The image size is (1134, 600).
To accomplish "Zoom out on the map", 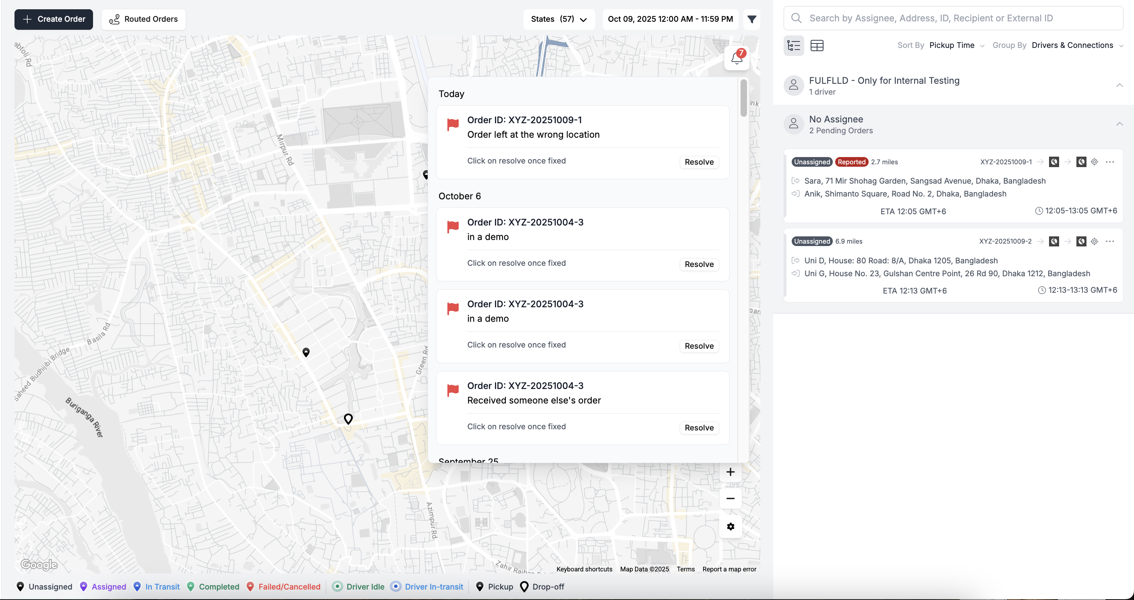I will (x=730, y=498).
